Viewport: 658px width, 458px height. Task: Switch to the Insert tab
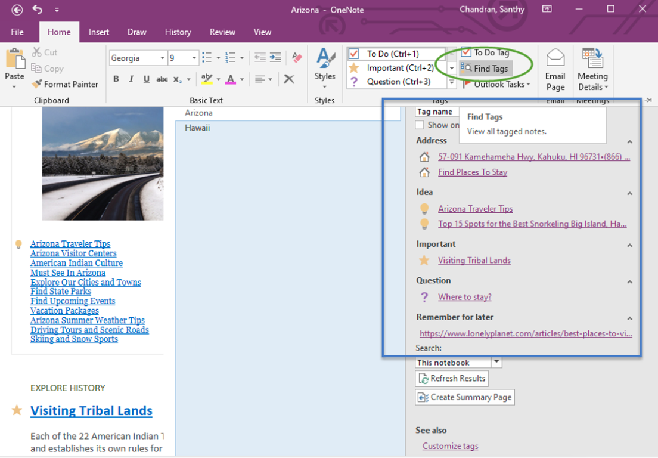coord(98,32)
